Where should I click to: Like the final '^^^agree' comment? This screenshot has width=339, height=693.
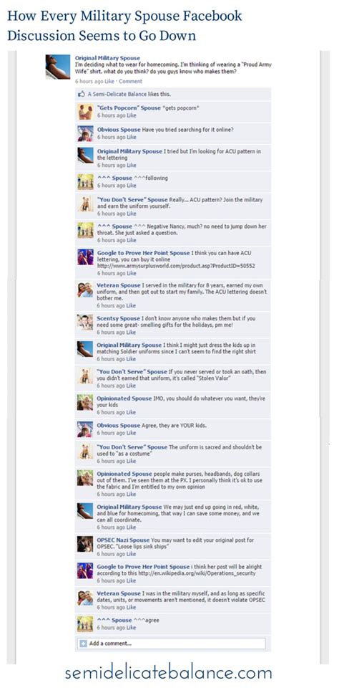[132, 628]
